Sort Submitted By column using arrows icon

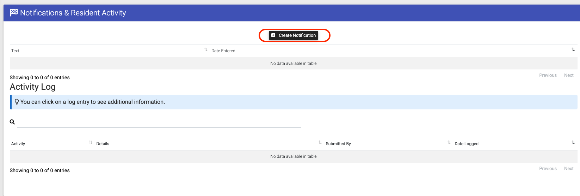coord(449,142)
